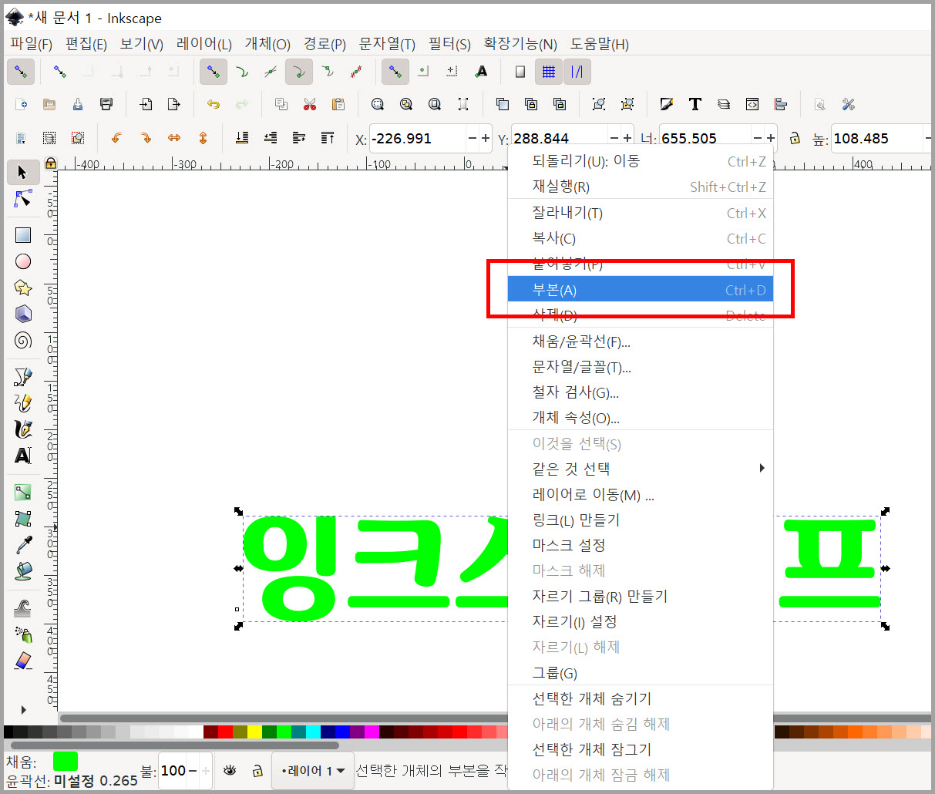
Task: Toggle the master snapping button
Action: click(21, 72)
